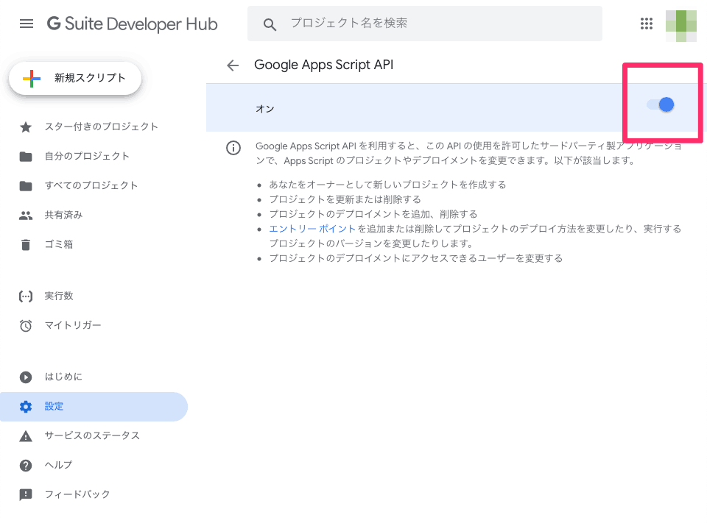Click the search magnifier icon
This screenshot has height=523, width=707.
click(x=270, y=24)
